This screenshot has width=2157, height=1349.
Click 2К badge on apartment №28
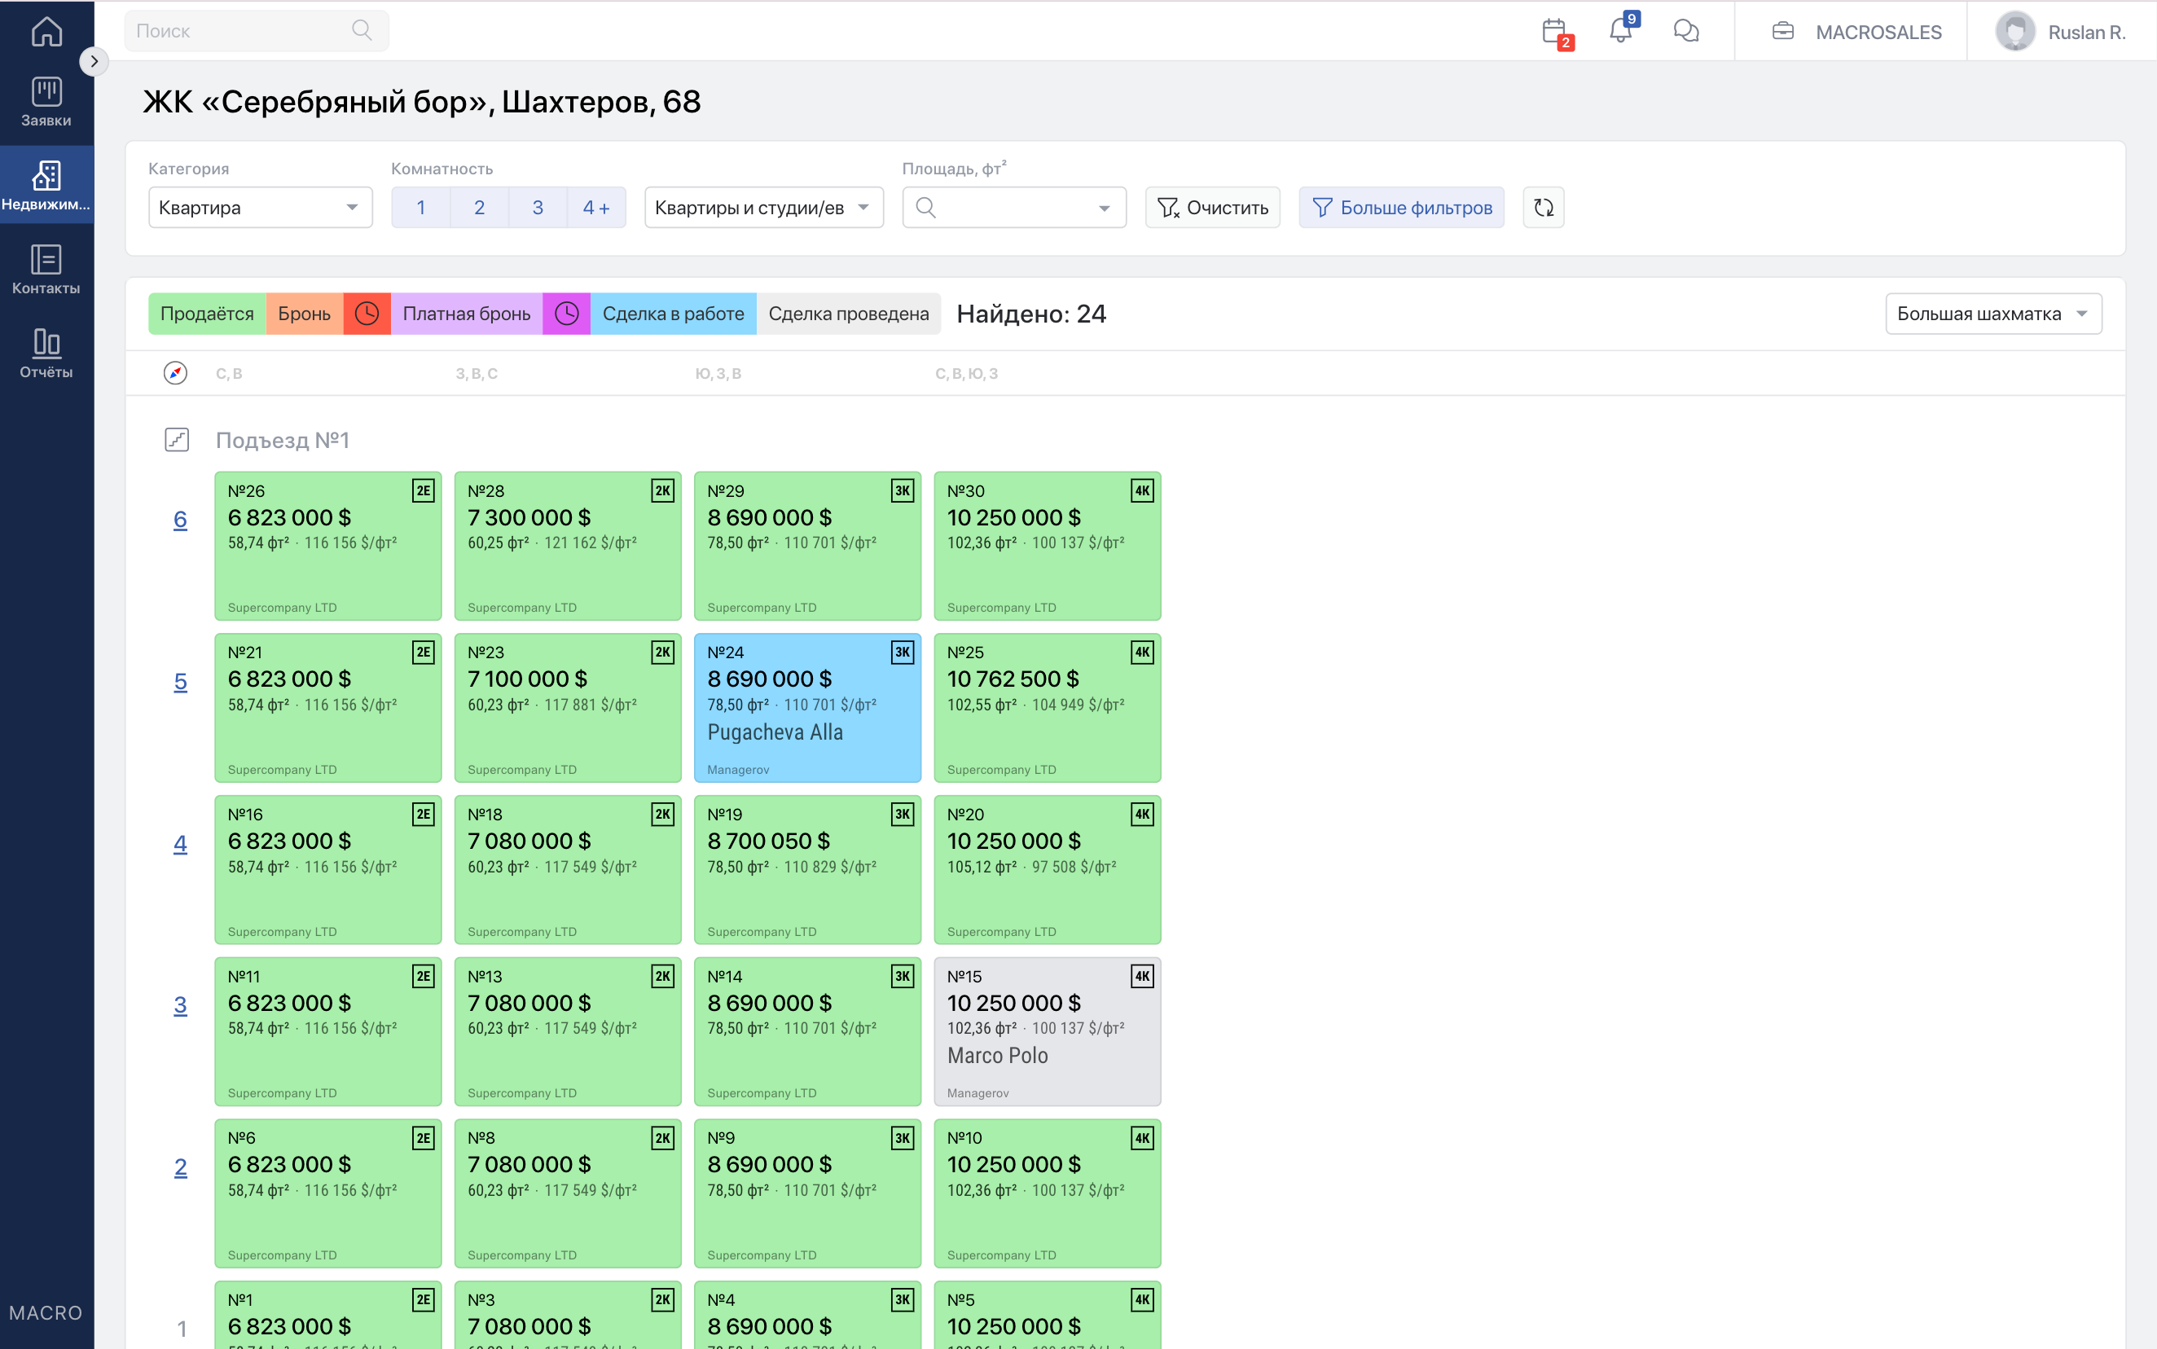click(663, 490)
